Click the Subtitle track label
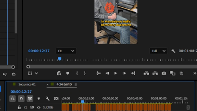The width and height of the screenshot is (197, 111). click(48, 107)
